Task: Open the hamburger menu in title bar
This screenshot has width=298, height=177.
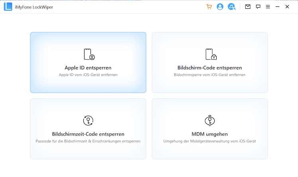Action: click(x=268, y=7)
